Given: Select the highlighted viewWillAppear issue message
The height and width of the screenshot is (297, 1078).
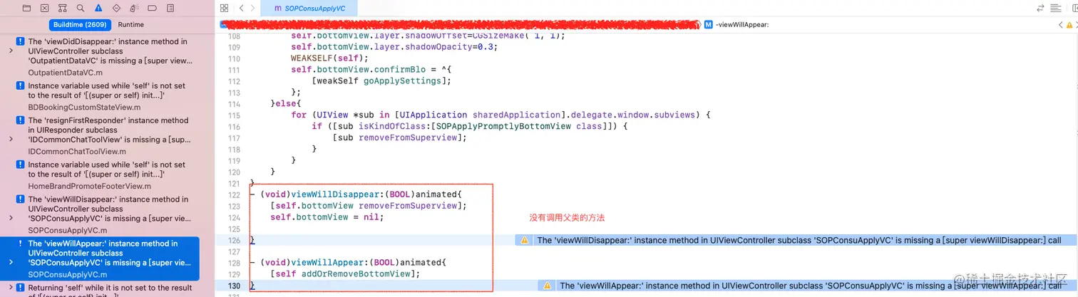Looking at the screenshot, I should coord(108,253).
